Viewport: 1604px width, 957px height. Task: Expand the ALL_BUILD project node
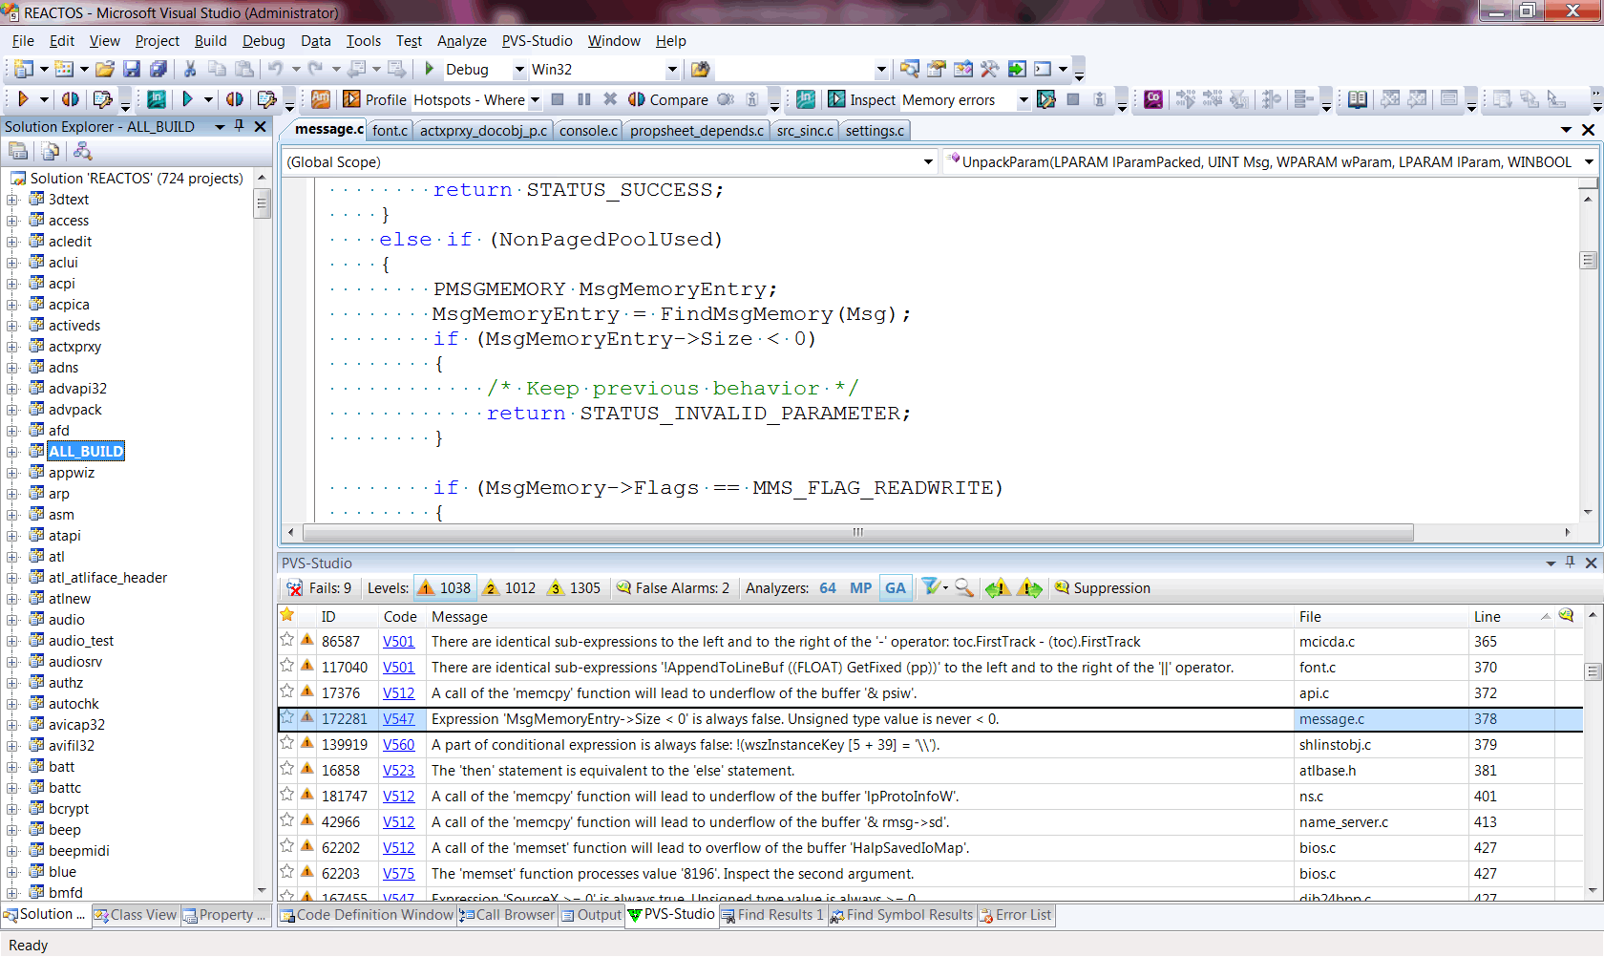[x=12, y=452]
